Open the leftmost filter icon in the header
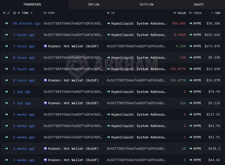Screen dimensions: 225x165 (4, 13)
